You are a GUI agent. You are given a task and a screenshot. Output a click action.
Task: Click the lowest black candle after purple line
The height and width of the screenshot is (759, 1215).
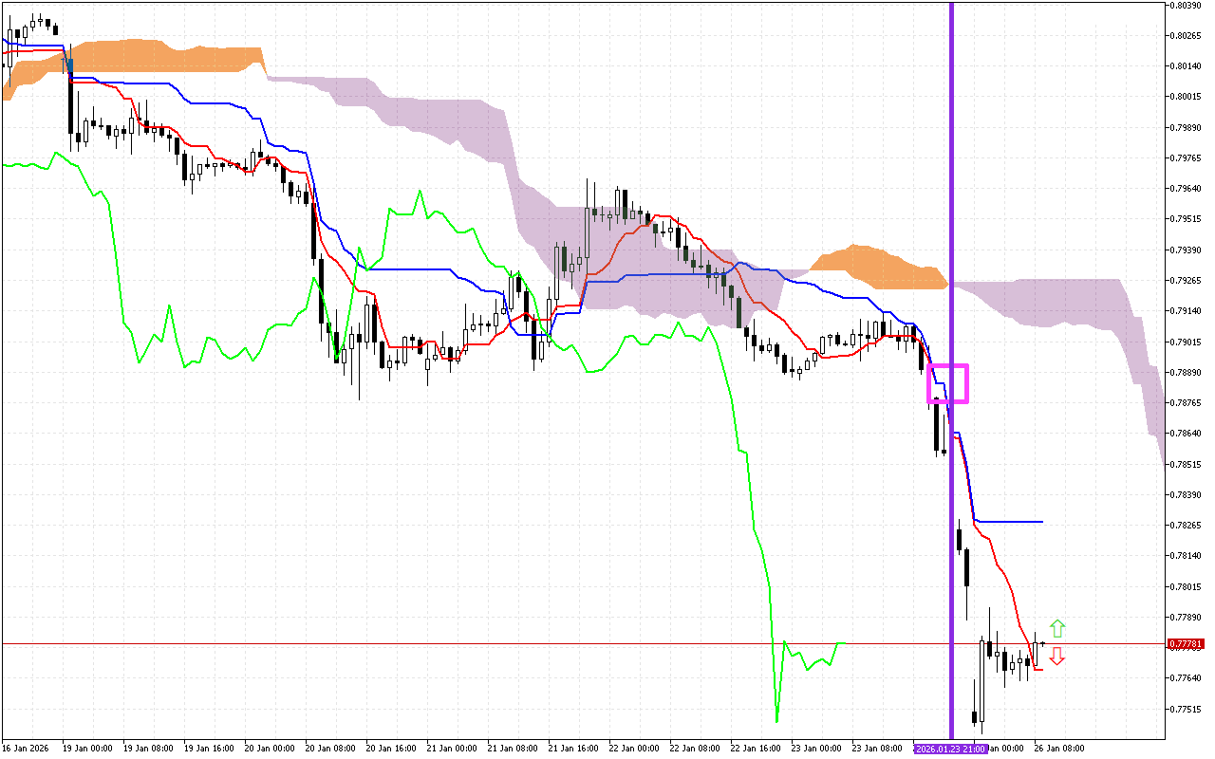(974, 717)
